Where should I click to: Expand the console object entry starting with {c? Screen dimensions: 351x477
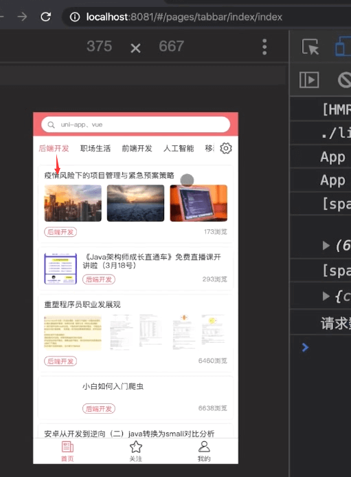[x=326, y=296]
